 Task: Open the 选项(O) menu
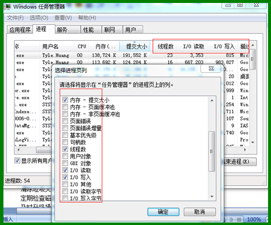click(39, 18)
